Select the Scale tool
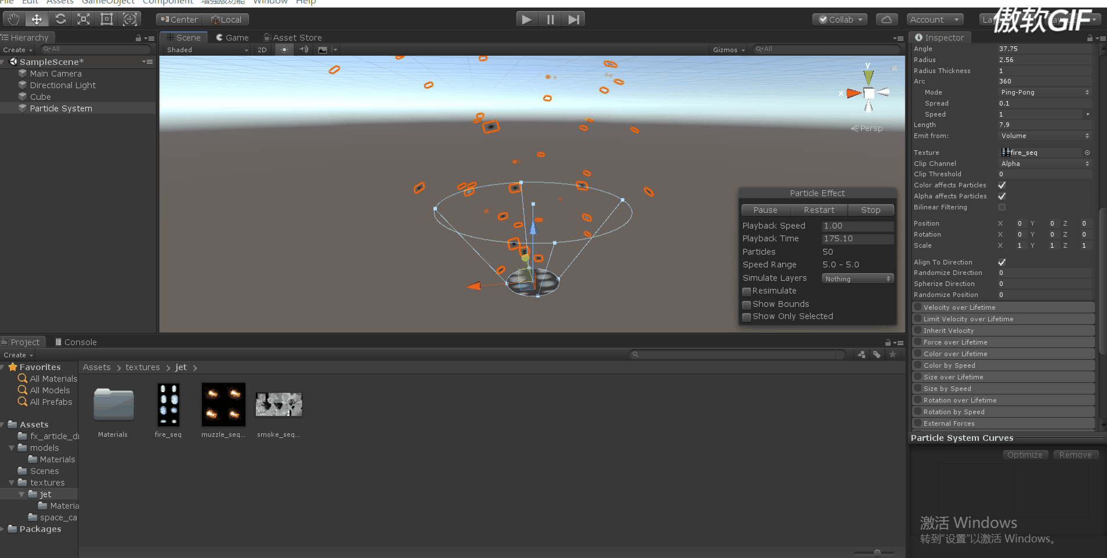The image size is (1107, 558). click(x=84, y=19)
